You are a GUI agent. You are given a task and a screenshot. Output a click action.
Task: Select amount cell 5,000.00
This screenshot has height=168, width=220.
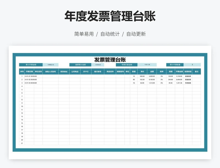click(x=152, y=76)
